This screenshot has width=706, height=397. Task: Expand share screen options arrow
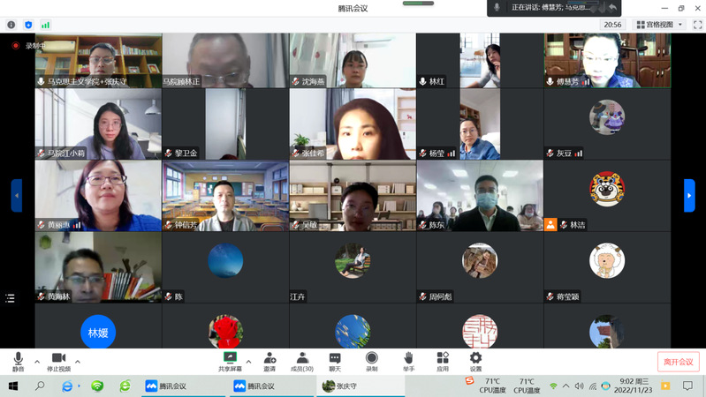248,362
